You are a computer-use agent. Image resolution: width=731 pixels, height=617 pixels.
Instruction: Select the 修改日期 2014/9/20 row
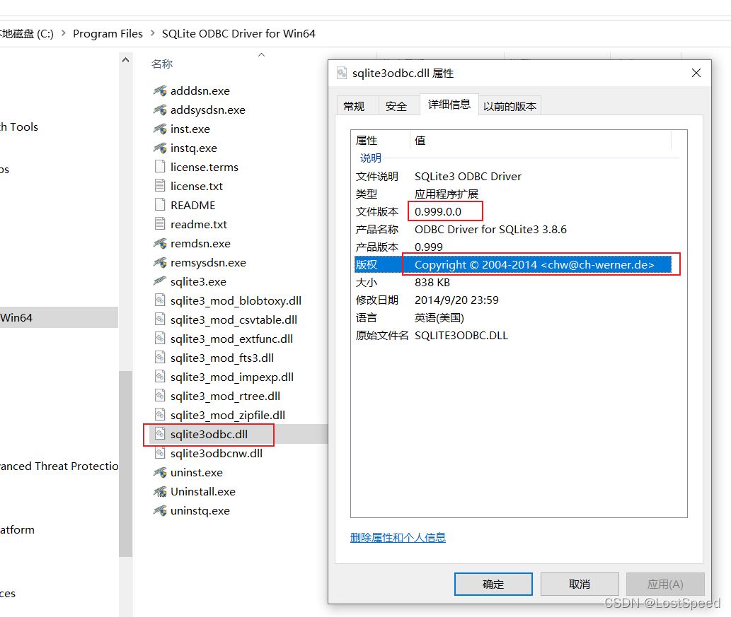coord(513,300)
